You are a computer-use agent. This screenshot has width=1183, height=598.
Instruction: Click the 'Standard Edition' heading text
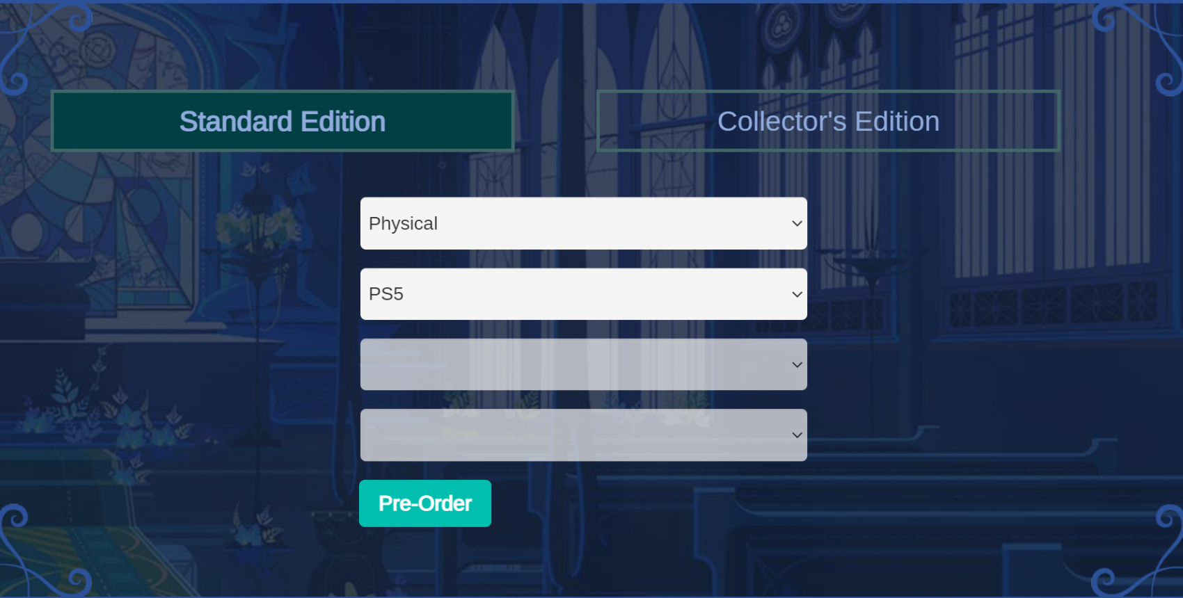point(283,122)
